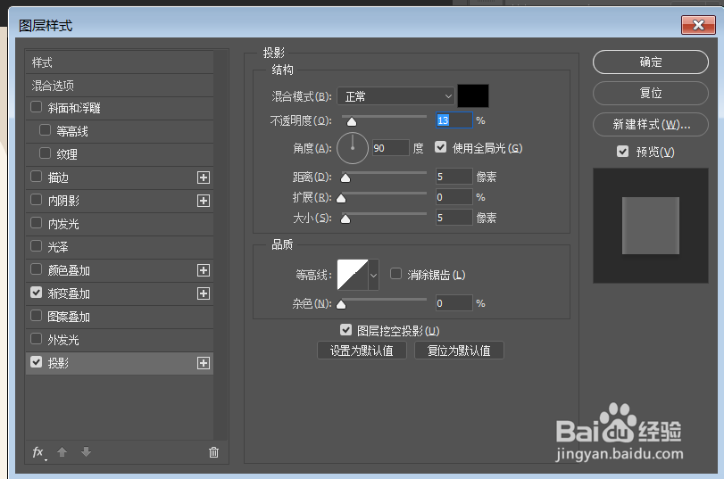
Task: Click 设置为默认值 button
Action: coord(362,351)
